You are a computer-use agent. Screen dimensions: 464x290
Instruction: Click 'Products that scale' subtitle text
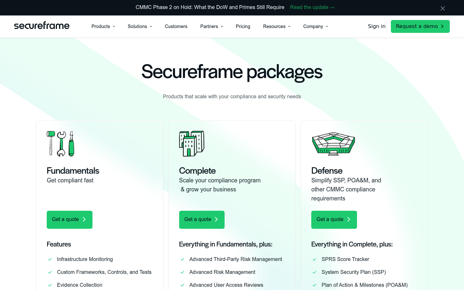232,97
